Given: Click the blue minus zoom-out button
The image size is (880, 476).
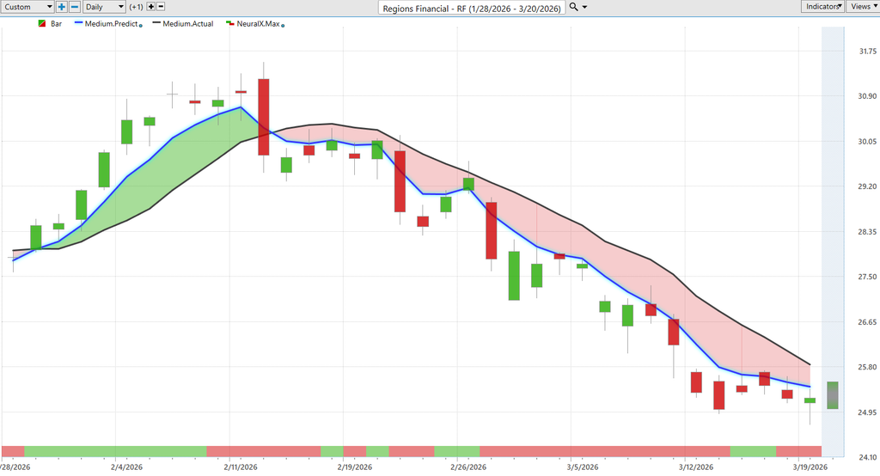Looking at the screenshot, I should 74,7.
